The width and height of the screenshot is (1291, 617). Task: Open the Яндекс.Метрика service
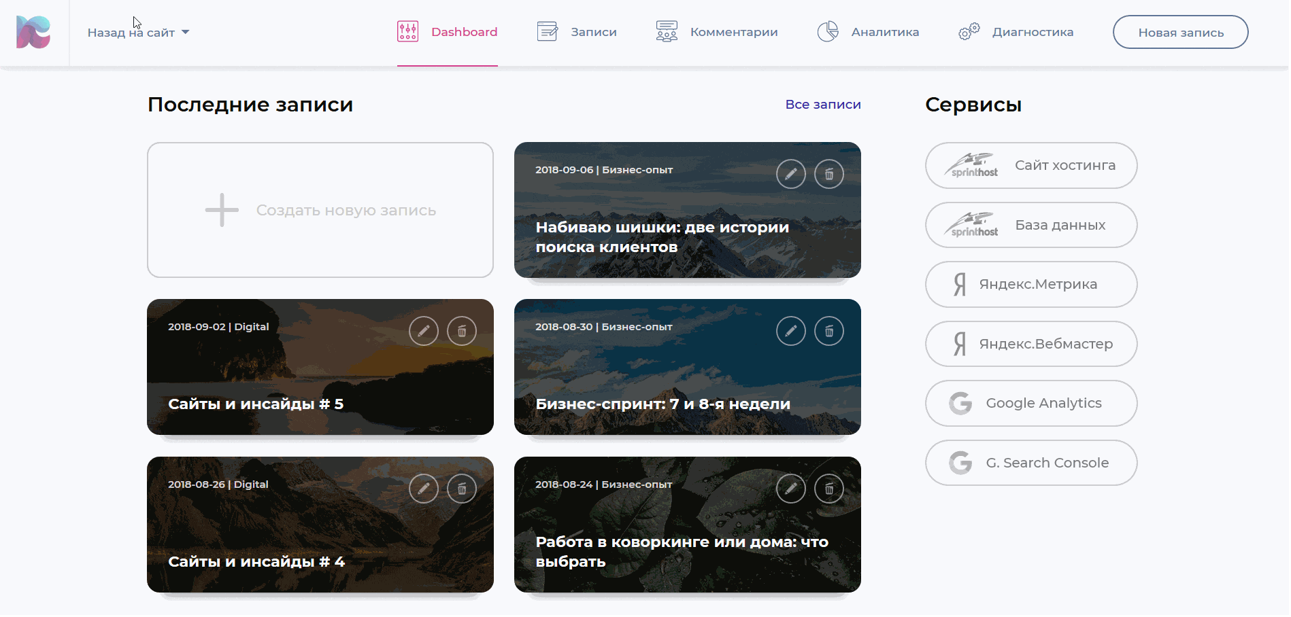click(x=1030, y=284)
